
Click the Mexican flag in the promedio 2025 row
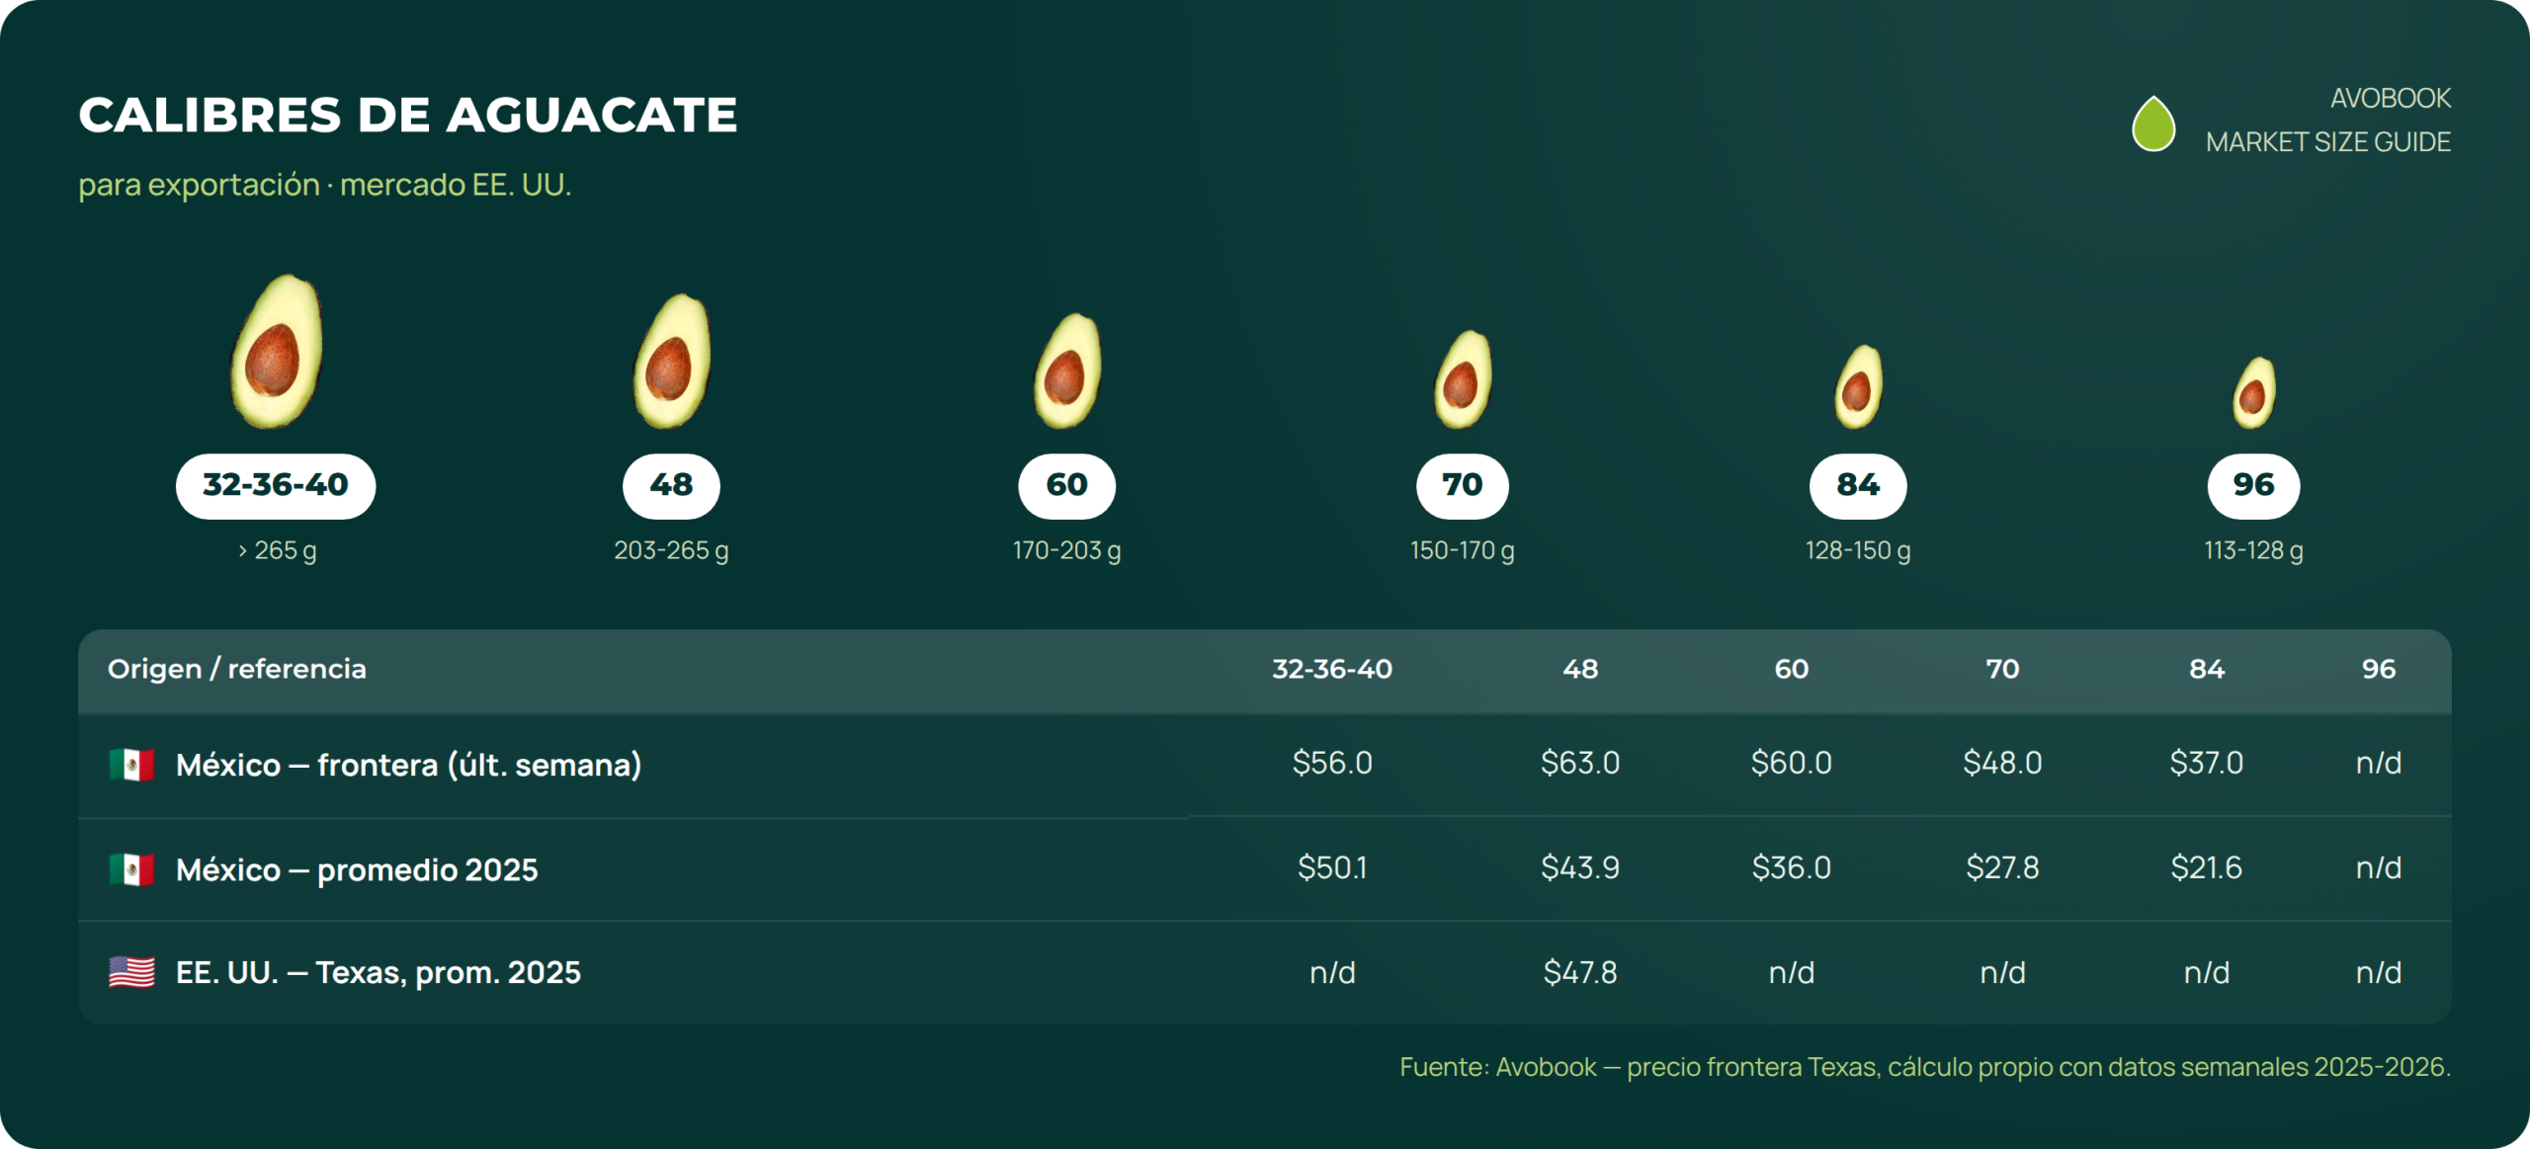[x=131, y=869]
